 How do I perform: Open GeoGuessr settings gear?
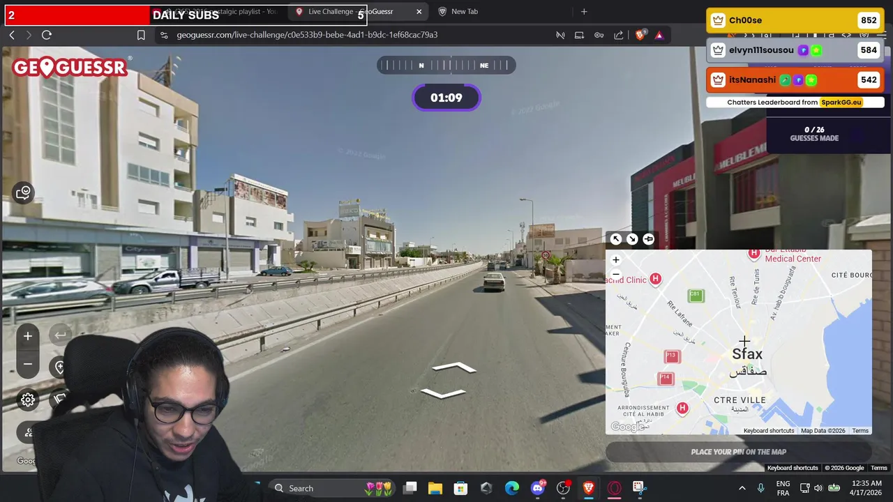[28, 400]
